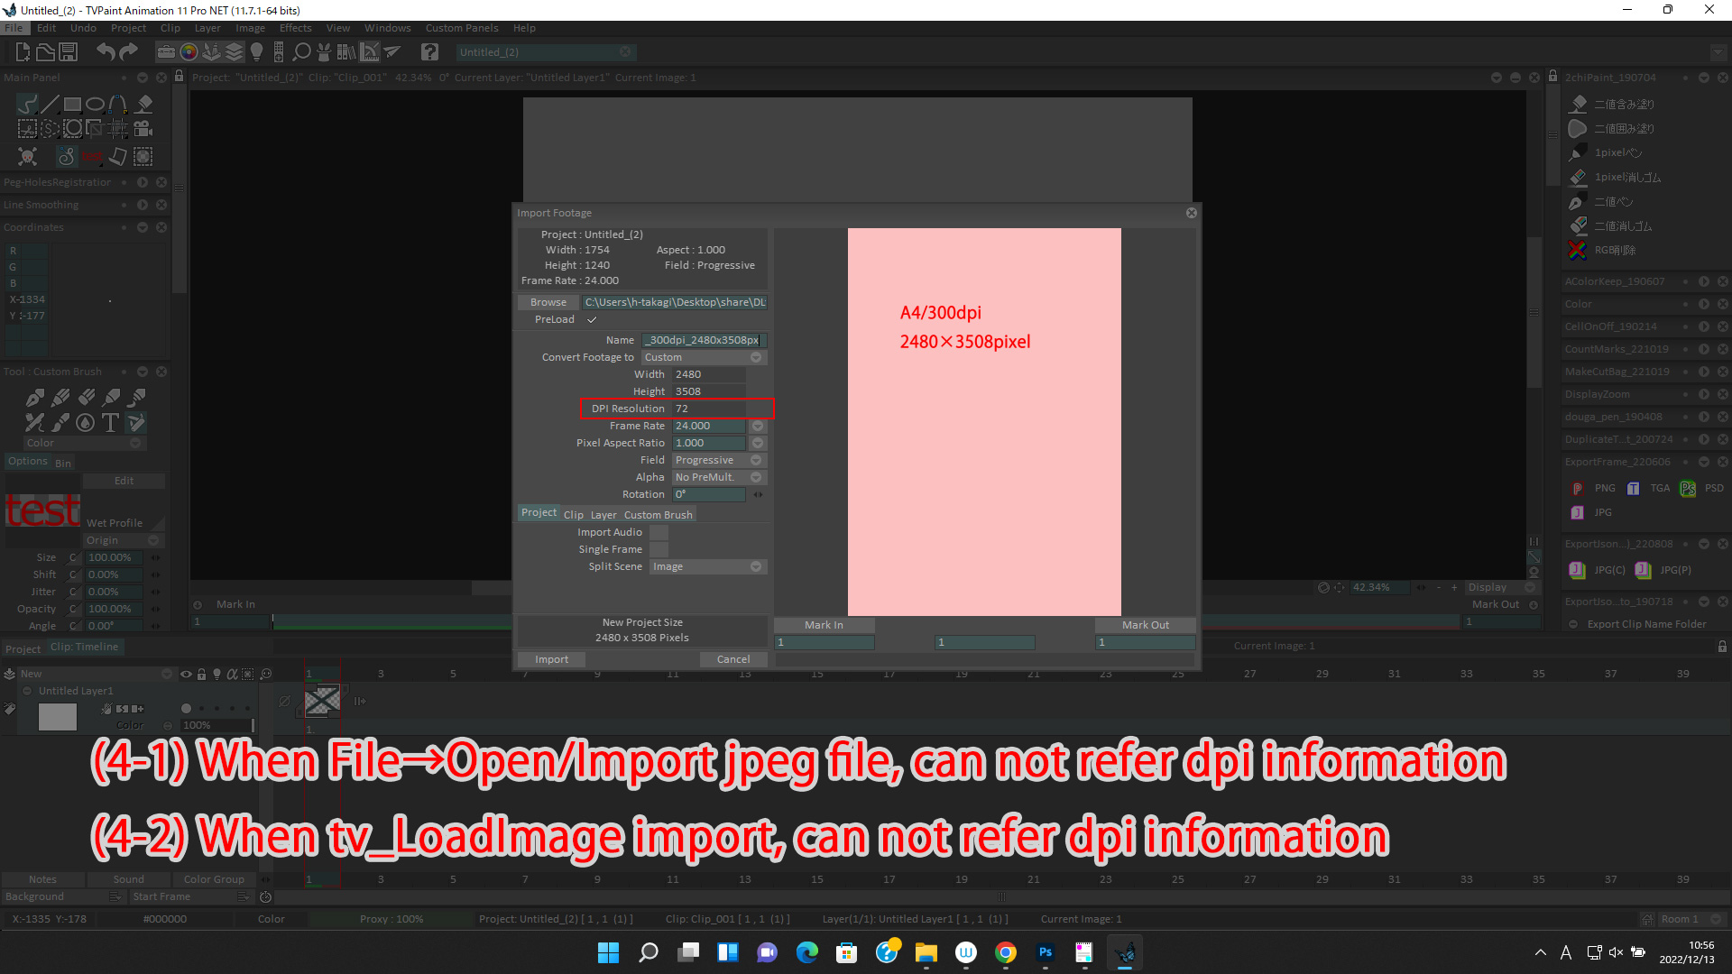Open the Alpha No PreMult. dropdown

[x=719, y=477]
